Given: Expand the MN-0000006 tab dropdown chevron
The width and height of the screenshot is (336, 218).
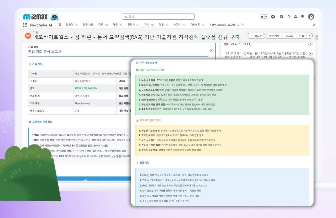Looking at the screenshot, I should (x=238, y=25).
